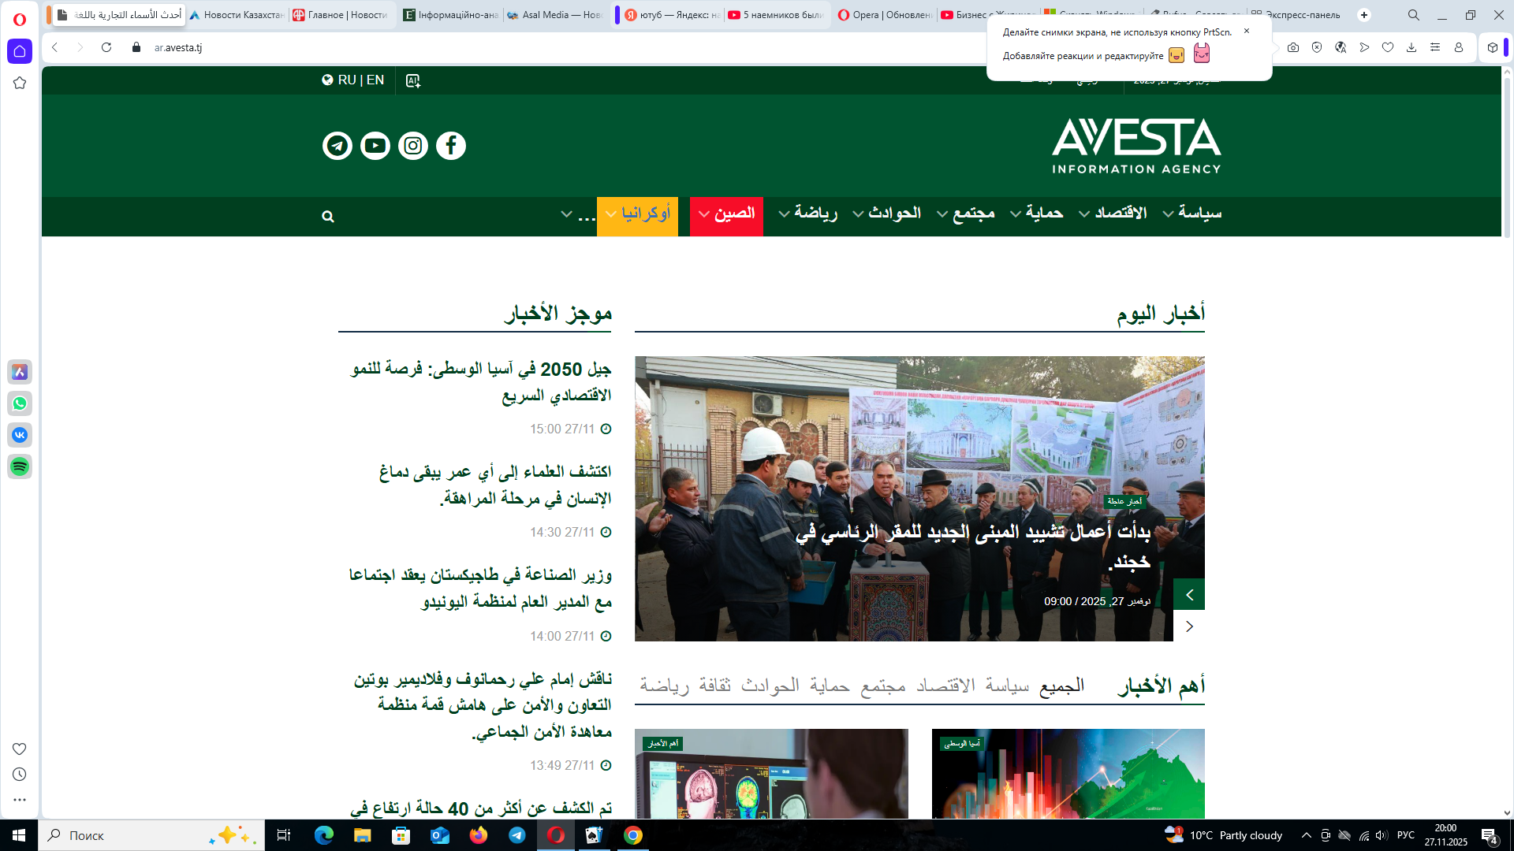Open the Easy Setup toolbar icon
This screenshot has height=851, width=1514.
1435,47
